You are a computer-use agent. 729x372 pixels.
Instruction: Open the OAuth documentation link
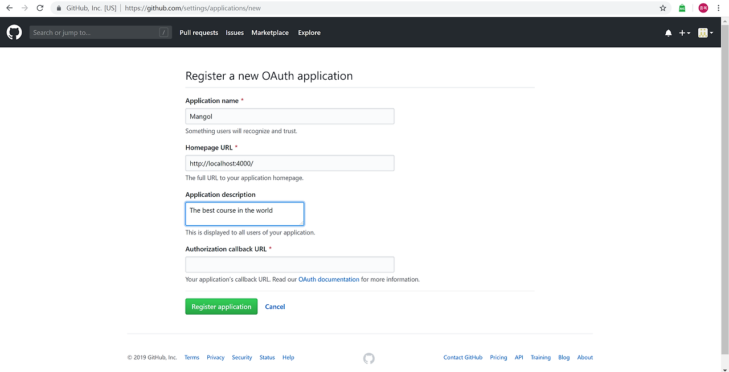[329, 279]
